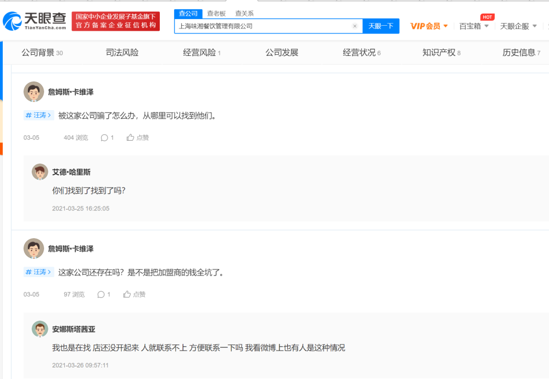Click the red 国家中小企业发展子基金 banner

115,21
